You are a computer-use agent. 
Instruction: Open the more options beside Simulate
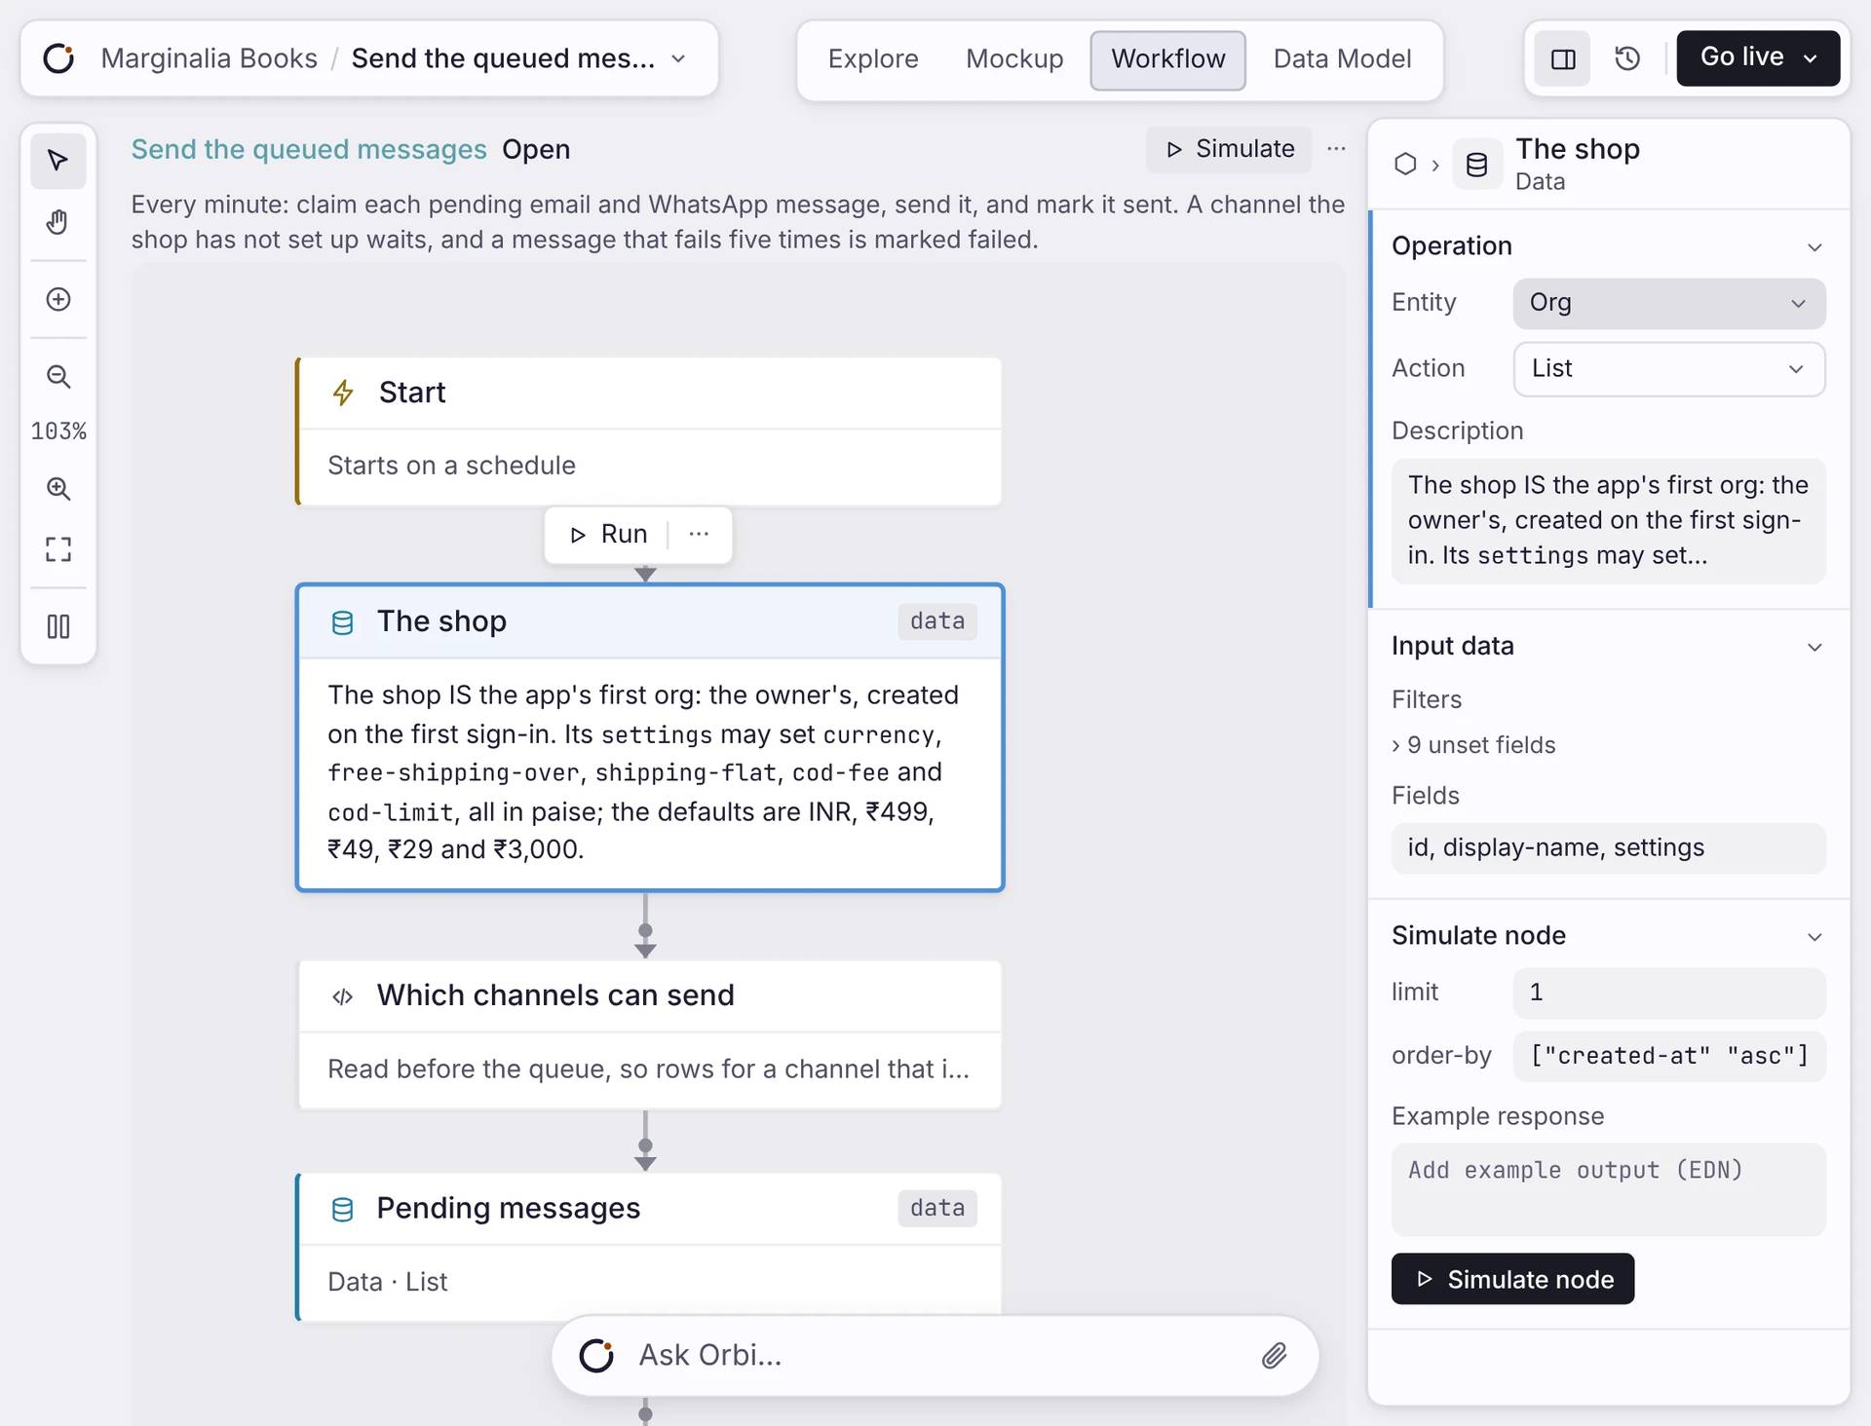pos(1336,149)
